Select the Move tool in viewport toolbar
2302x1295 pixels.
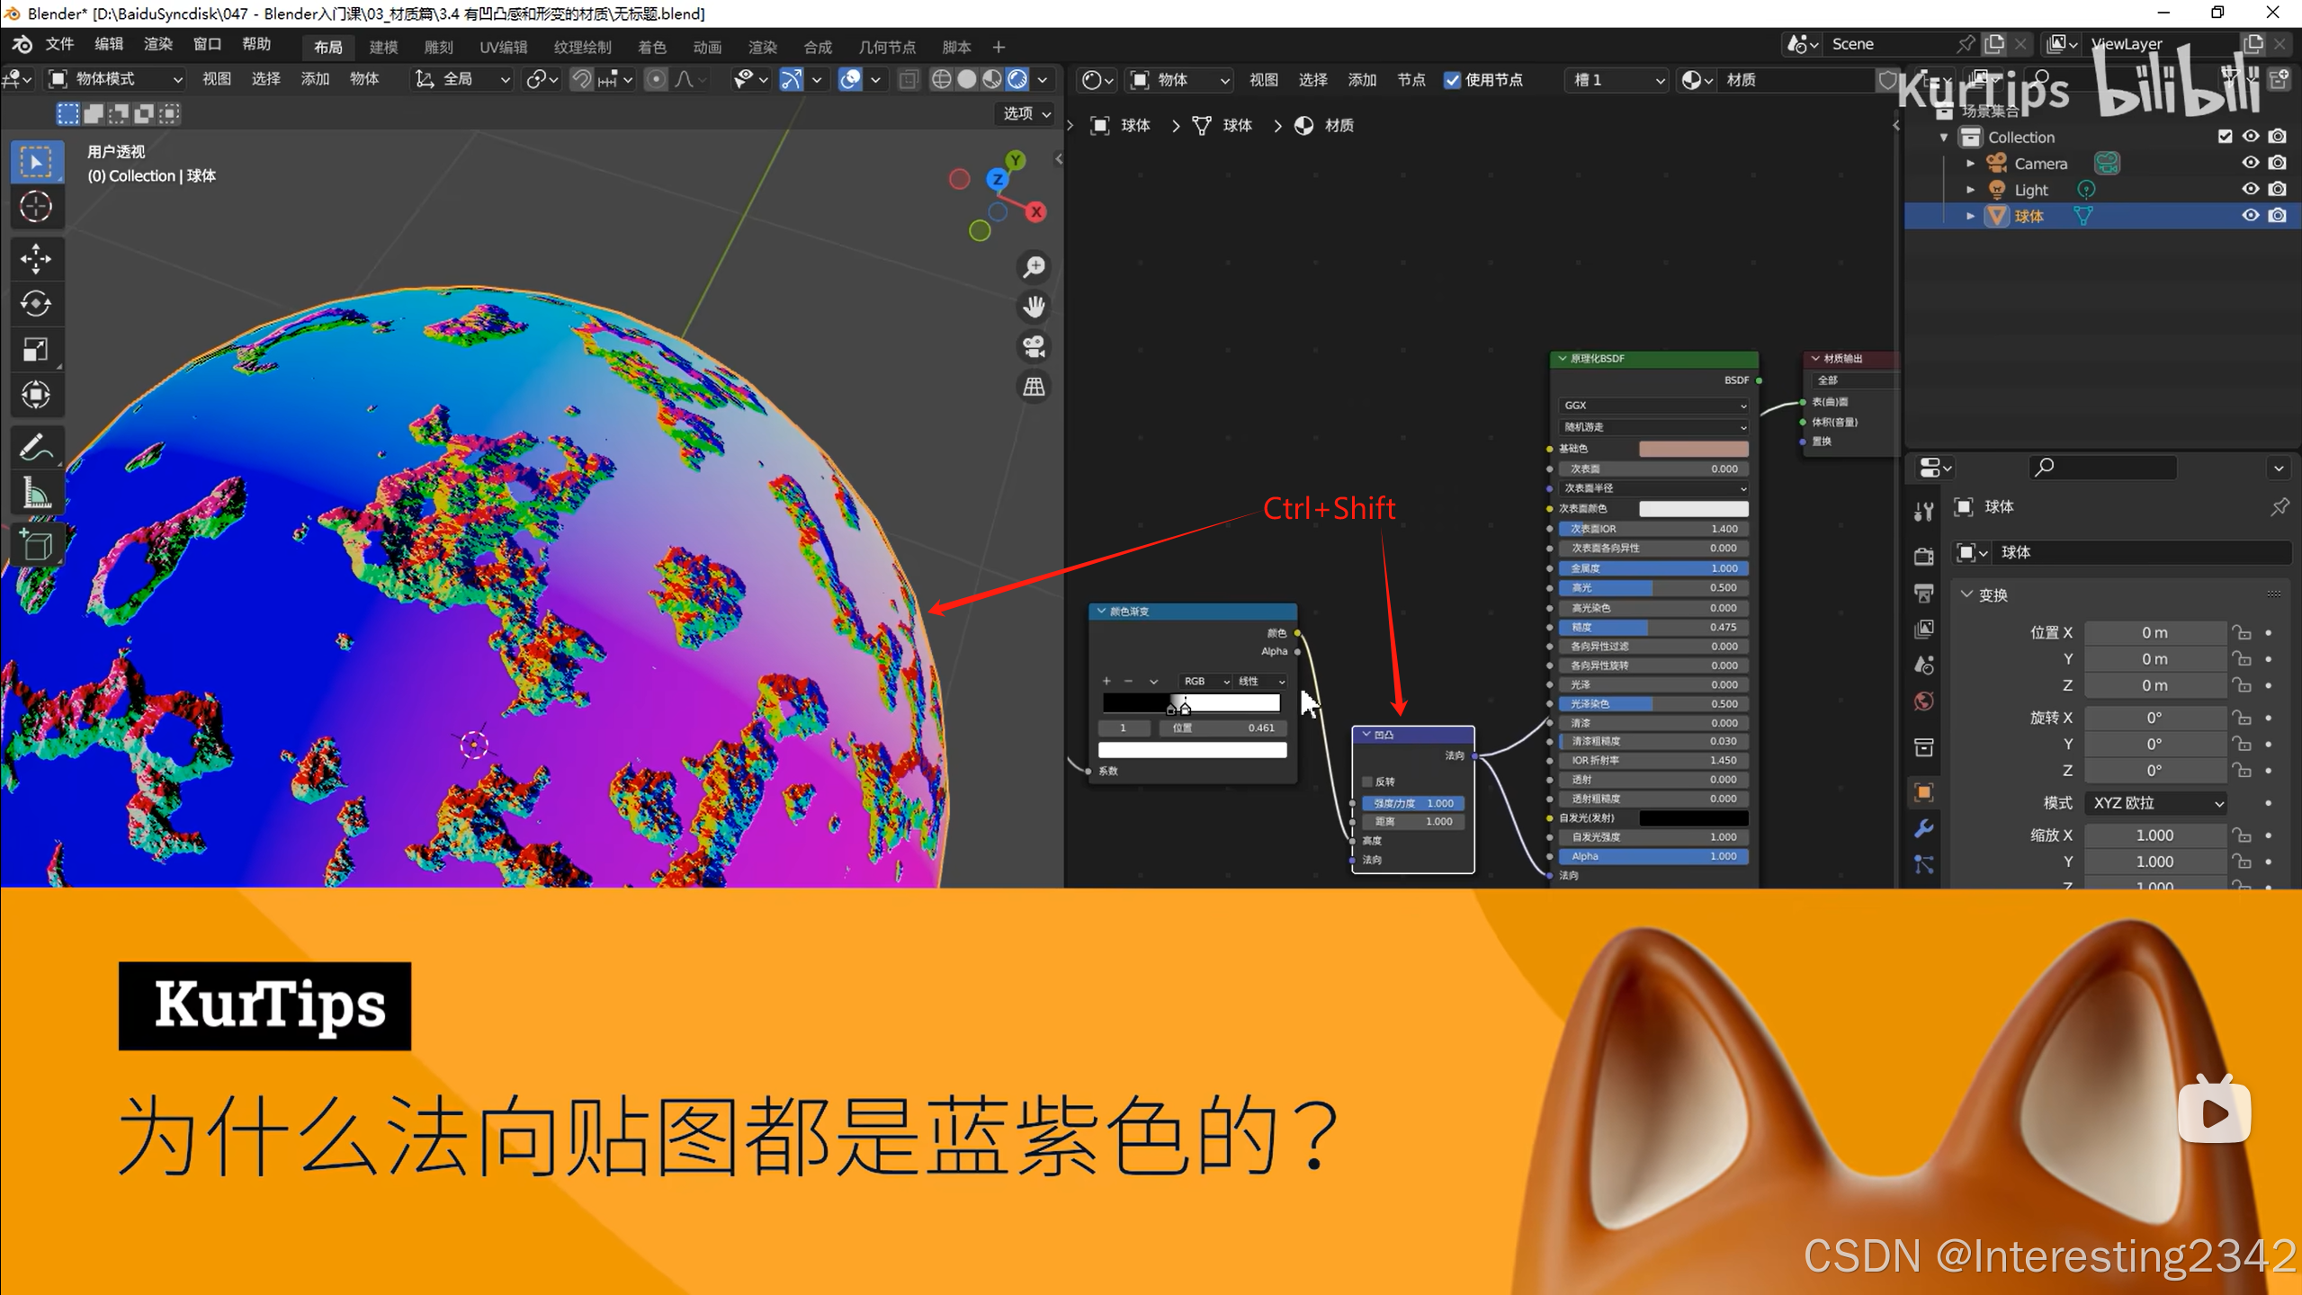[36, 259]
